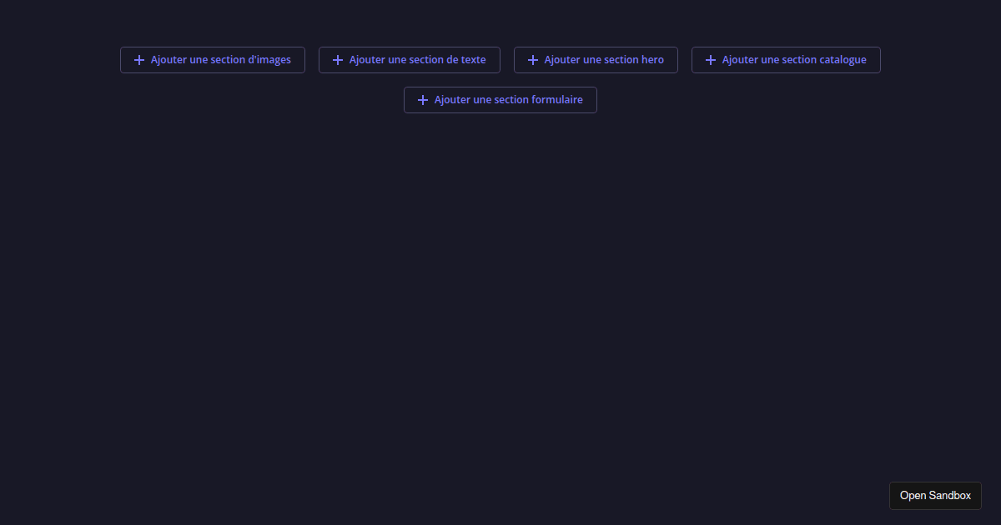Click 'Ajouter une section de texte'
Viewport: 1001px width, 525px height.
409,59
